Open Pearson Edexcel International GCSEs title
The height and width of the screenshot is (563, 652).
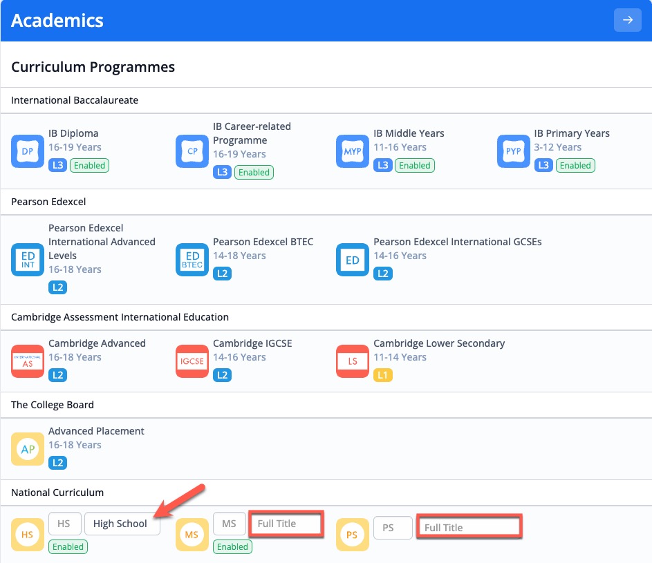coord(458,242)
